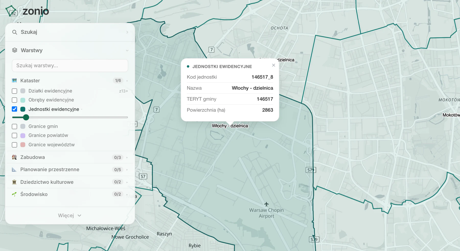
Task: Expand the Dziedzictwo kulturowe group arrow
Action: tap(127, 182)
